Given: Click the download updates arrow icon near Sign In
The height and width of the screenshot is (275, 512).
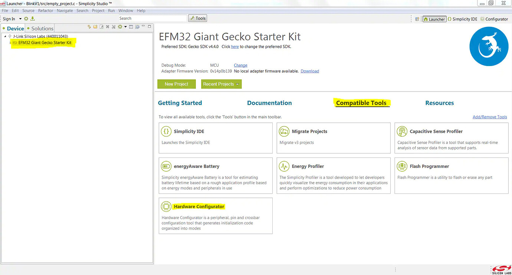Looking at the screenshot, I should tap(32, 19).
